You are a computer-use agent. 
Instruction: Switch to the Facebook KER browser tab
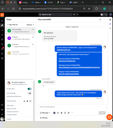pos(49,3)
